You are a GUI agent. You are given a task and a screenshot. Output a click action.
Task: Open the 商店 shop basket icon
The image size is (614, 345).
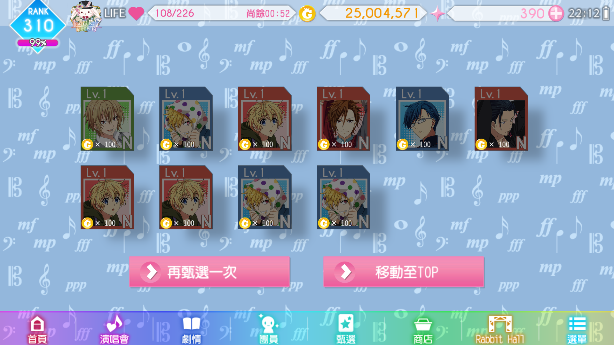point(423,330)
